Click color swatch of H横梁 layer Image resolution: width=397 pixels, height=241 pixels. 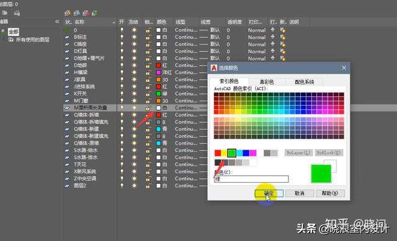point(159,73)
